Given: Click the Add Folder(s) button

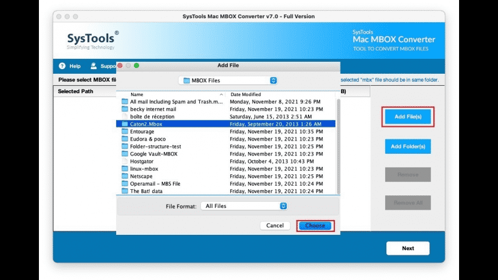Looking at the screenshot, I should click(408, 146).
